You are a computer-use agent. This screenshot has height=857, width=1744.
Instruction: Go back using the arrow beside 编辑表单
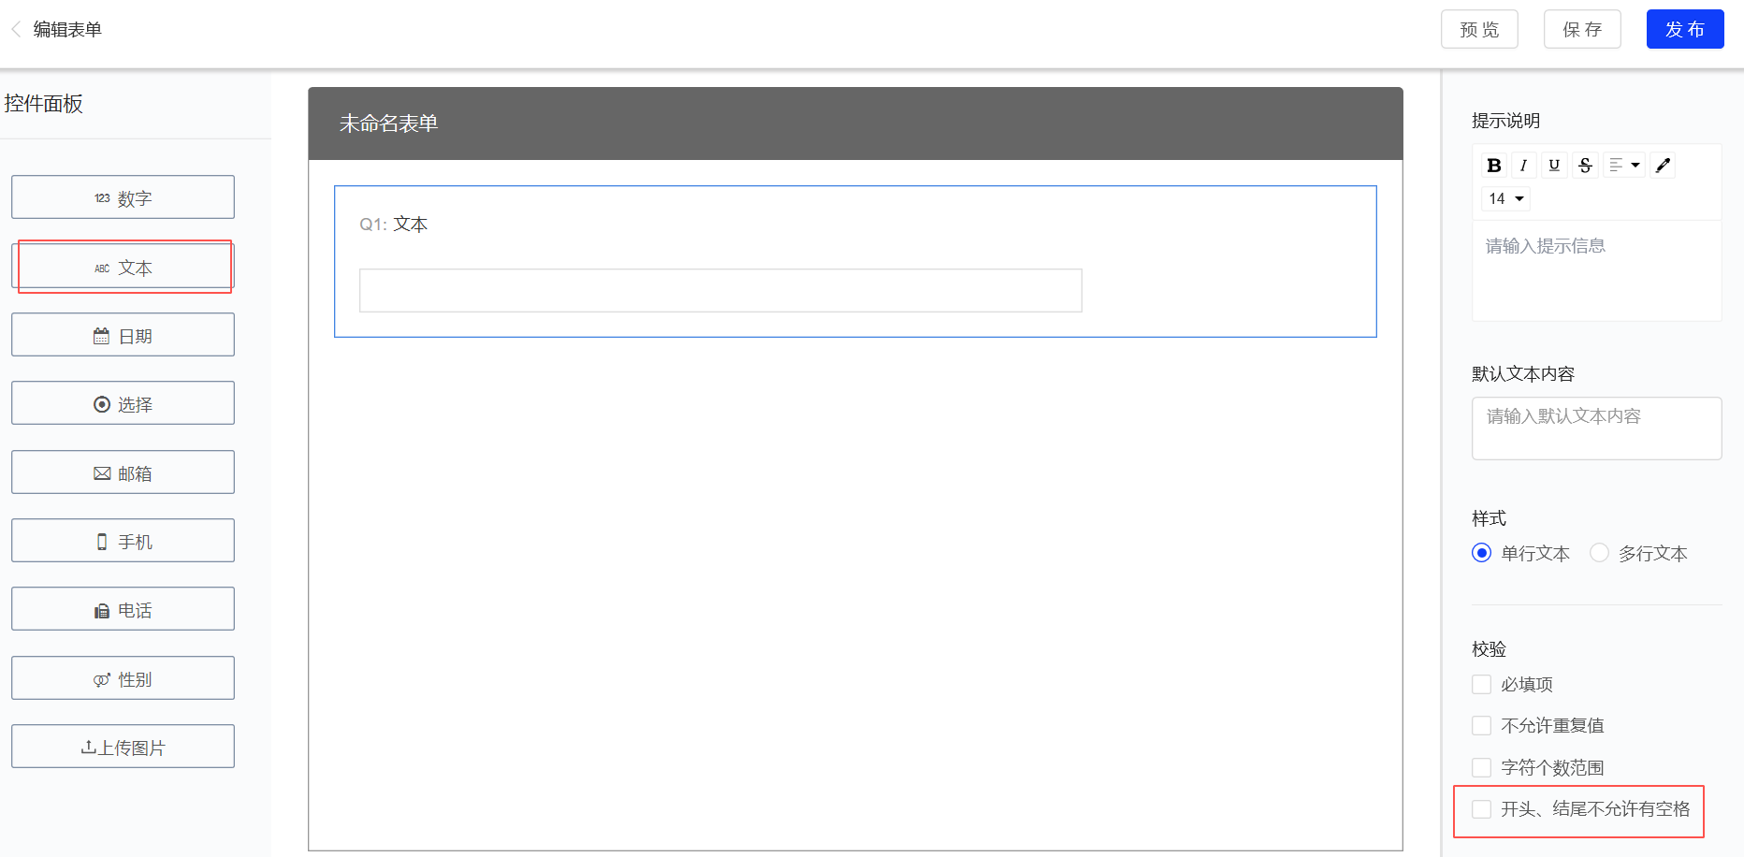point(16,30)
